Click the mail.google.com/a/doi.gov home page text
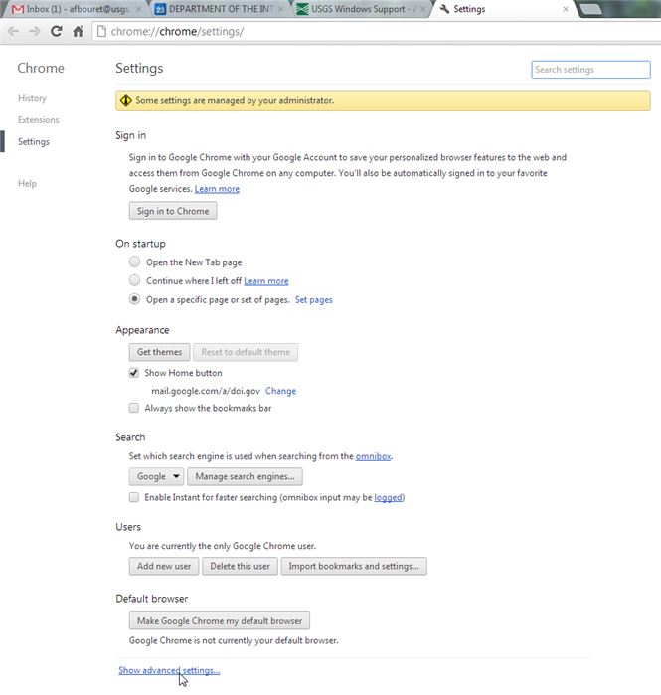The image size is (661, 695). 206,391
